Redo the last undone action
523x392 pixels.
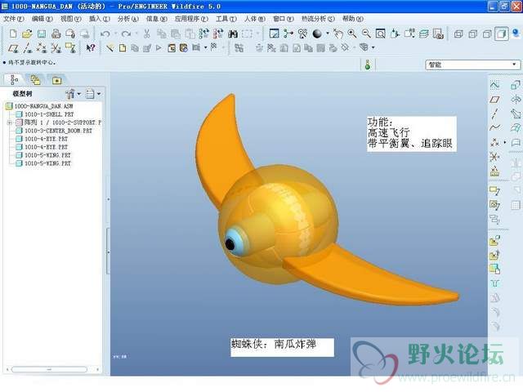pos(126,33)
